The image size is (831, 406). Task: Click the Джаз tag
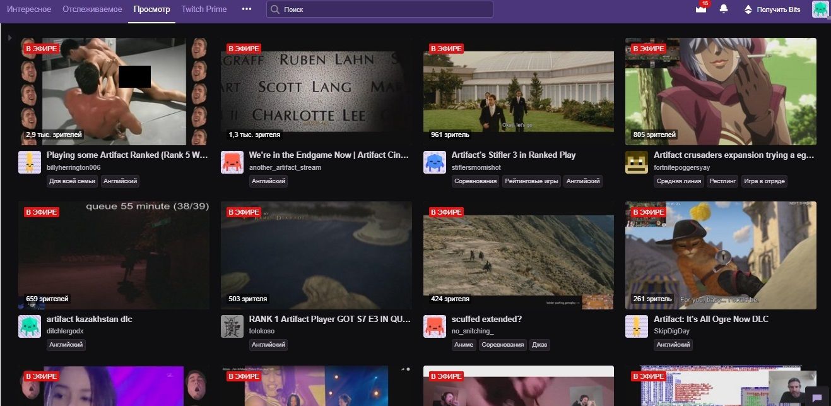tap(540, 345)
